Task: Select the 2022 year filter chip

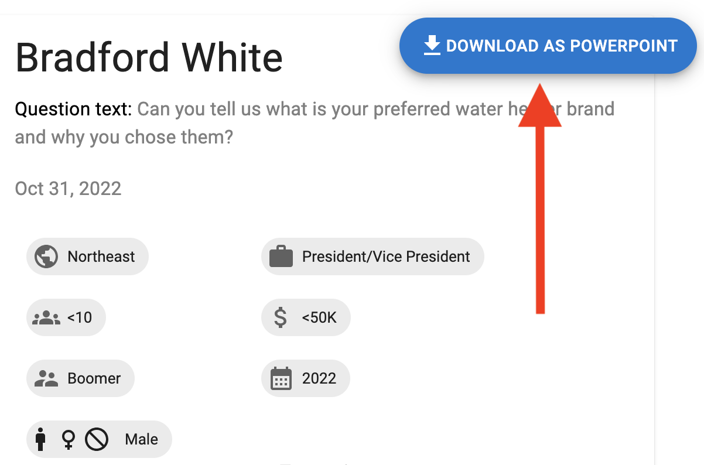Action: [305, 378]
